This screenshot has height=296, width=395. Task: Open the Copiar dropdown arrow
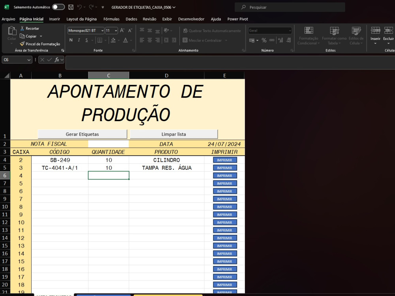pos(41,36)
